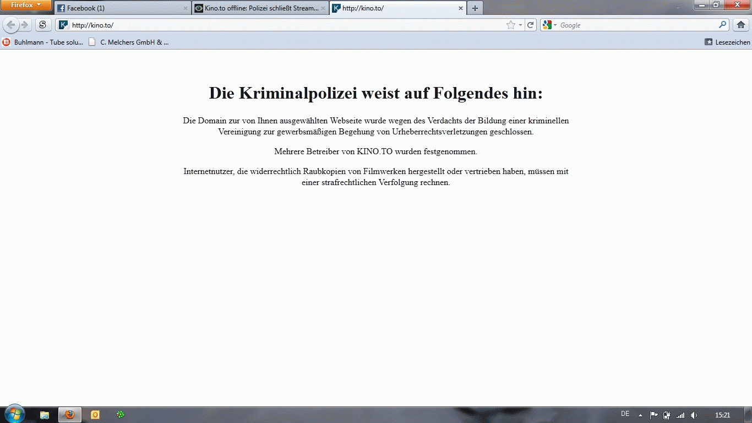This screenshot has height=423, width=752.
Task: Open Windows Explorer from the taskbar
Action: (45, 415)
